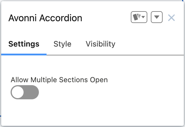Enable multiple accordion sections open switch

coord(25,92)
